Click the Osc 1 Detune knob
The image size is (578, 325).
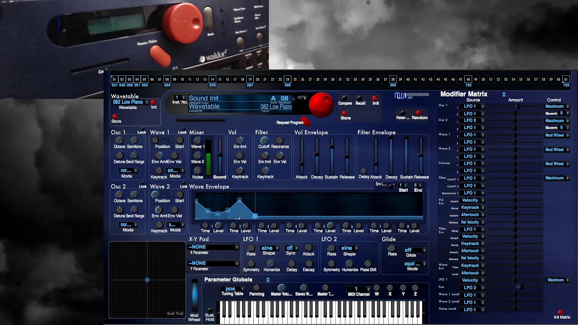119,155
